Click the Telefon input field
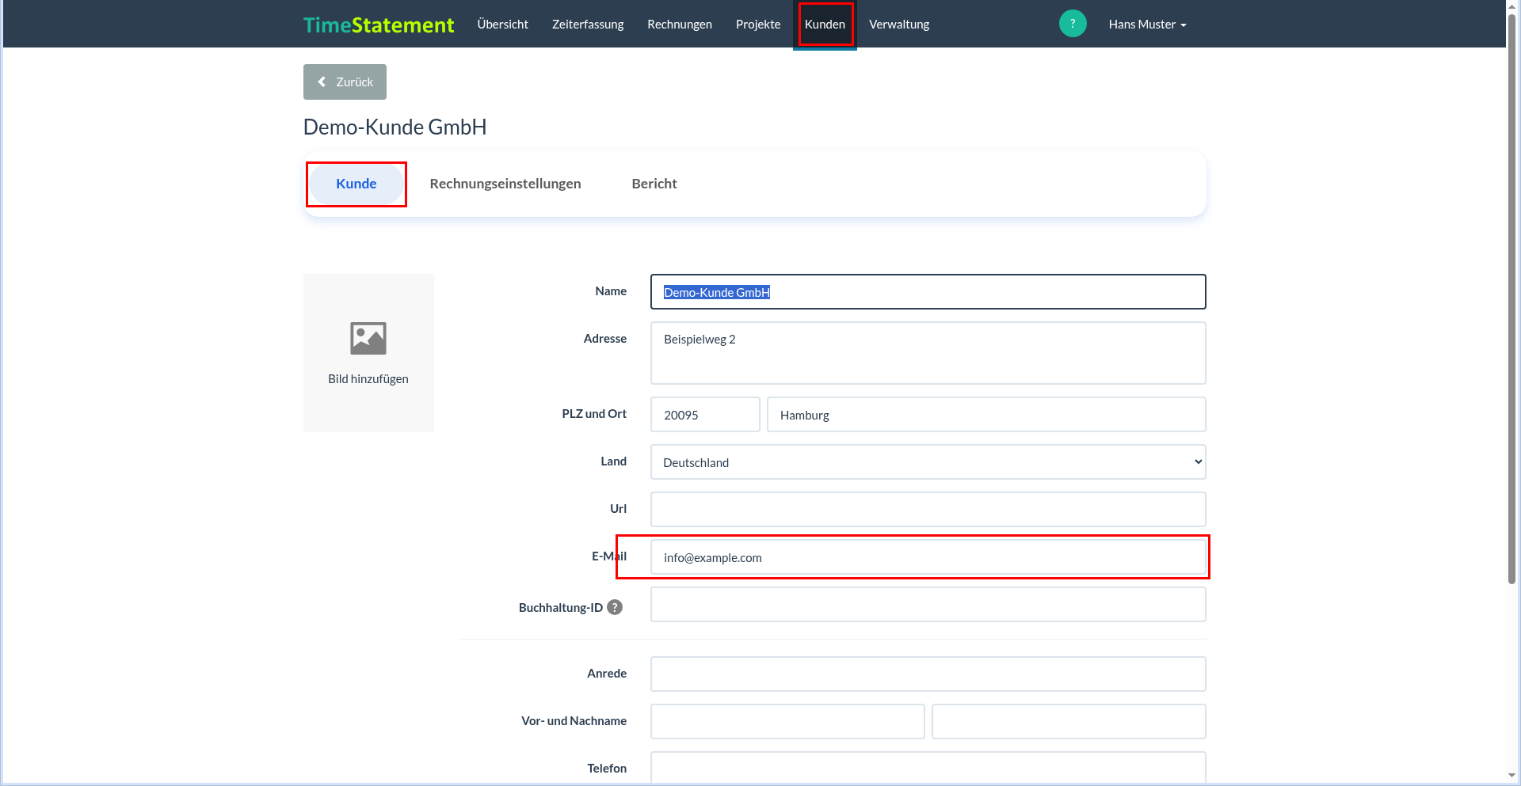This screenshot has width=1521, height=786. (x=928, y=768)
